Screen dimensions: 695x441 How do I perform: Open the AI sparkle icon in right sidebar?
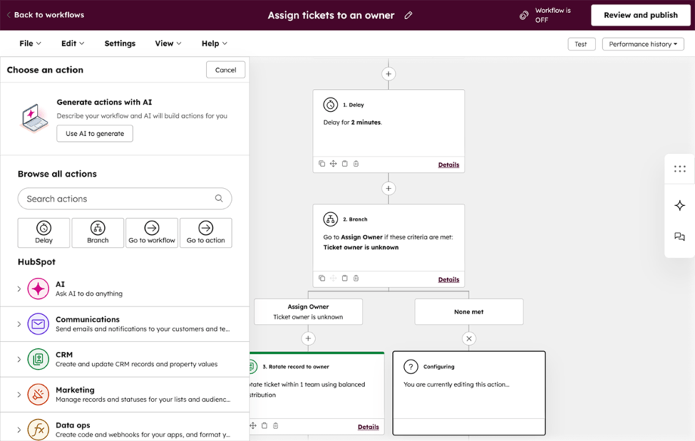(679, 205)
